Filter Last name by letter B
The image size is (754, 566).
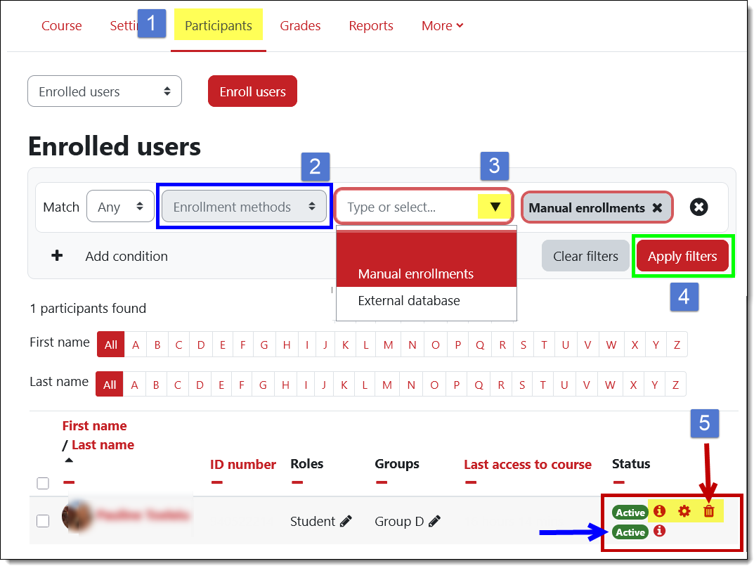pos(156,385)
